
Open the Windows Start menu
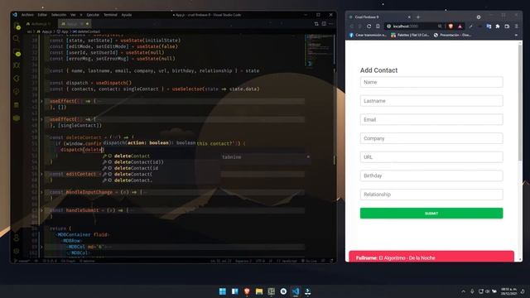(x=223, y=291)
